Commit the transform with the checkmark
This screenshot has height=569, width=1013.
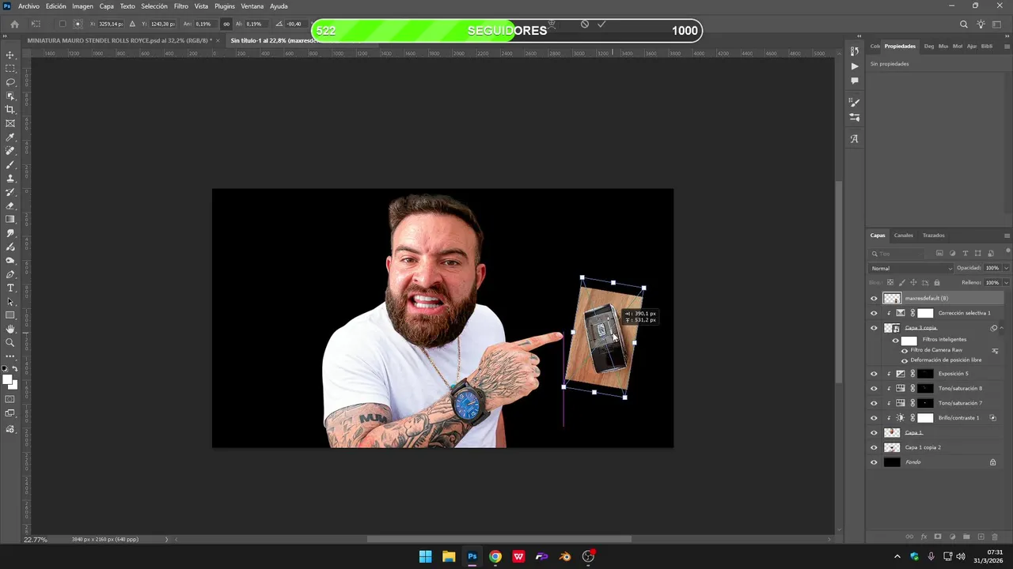pos(601,24)
